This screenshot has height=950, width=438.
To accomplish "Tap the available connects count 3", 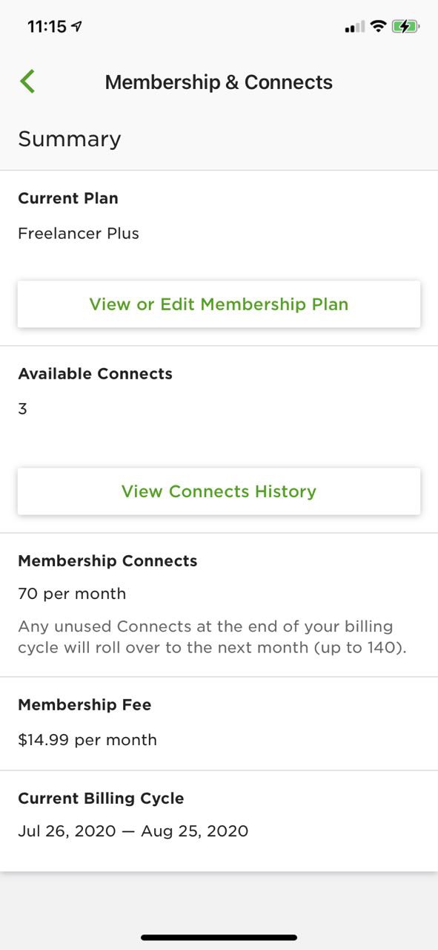I will [22, 408].
